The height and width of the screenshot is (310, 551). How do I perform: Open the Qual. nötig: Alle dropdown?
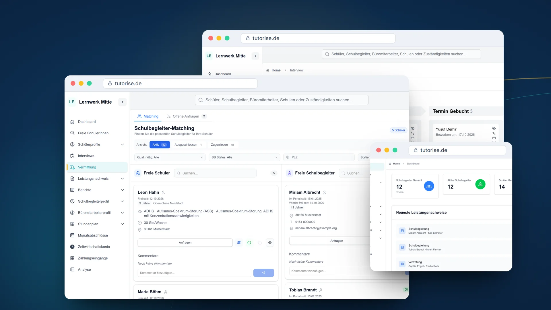(x=170, y=157)
